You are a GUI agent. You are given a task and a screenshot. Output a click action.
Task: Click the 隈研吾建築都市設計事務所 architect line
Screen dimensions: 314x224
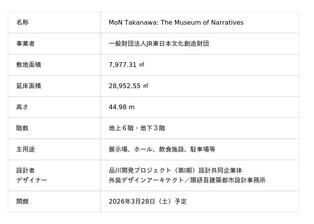[228, 180]
